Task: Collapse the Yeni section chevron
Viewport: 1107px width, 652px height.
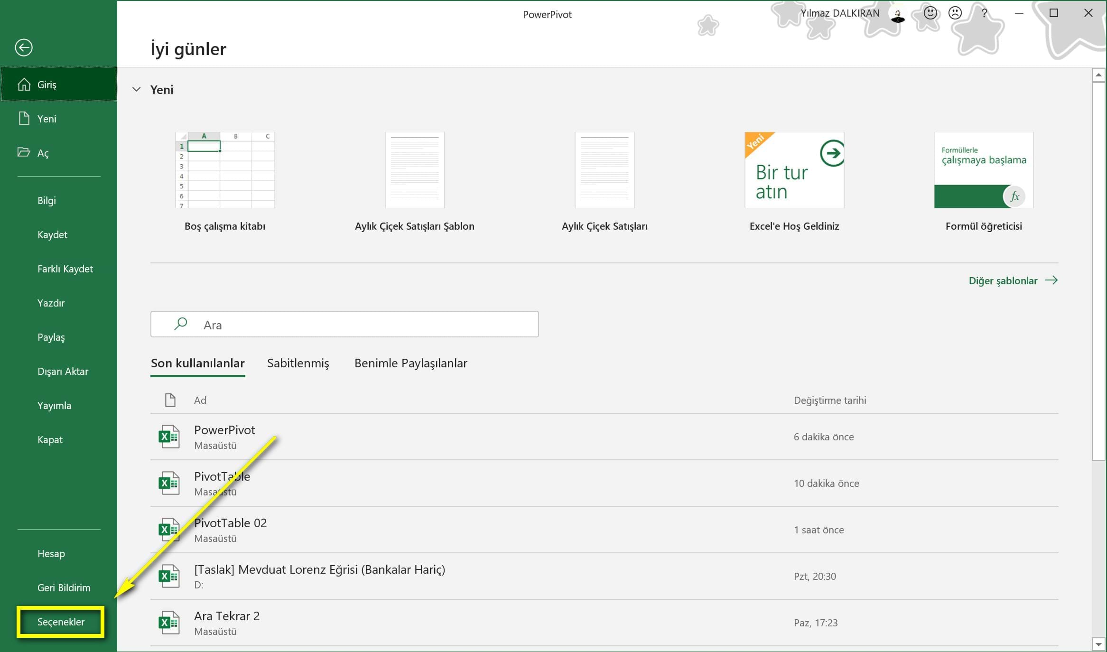Action: tap(136, 89)
